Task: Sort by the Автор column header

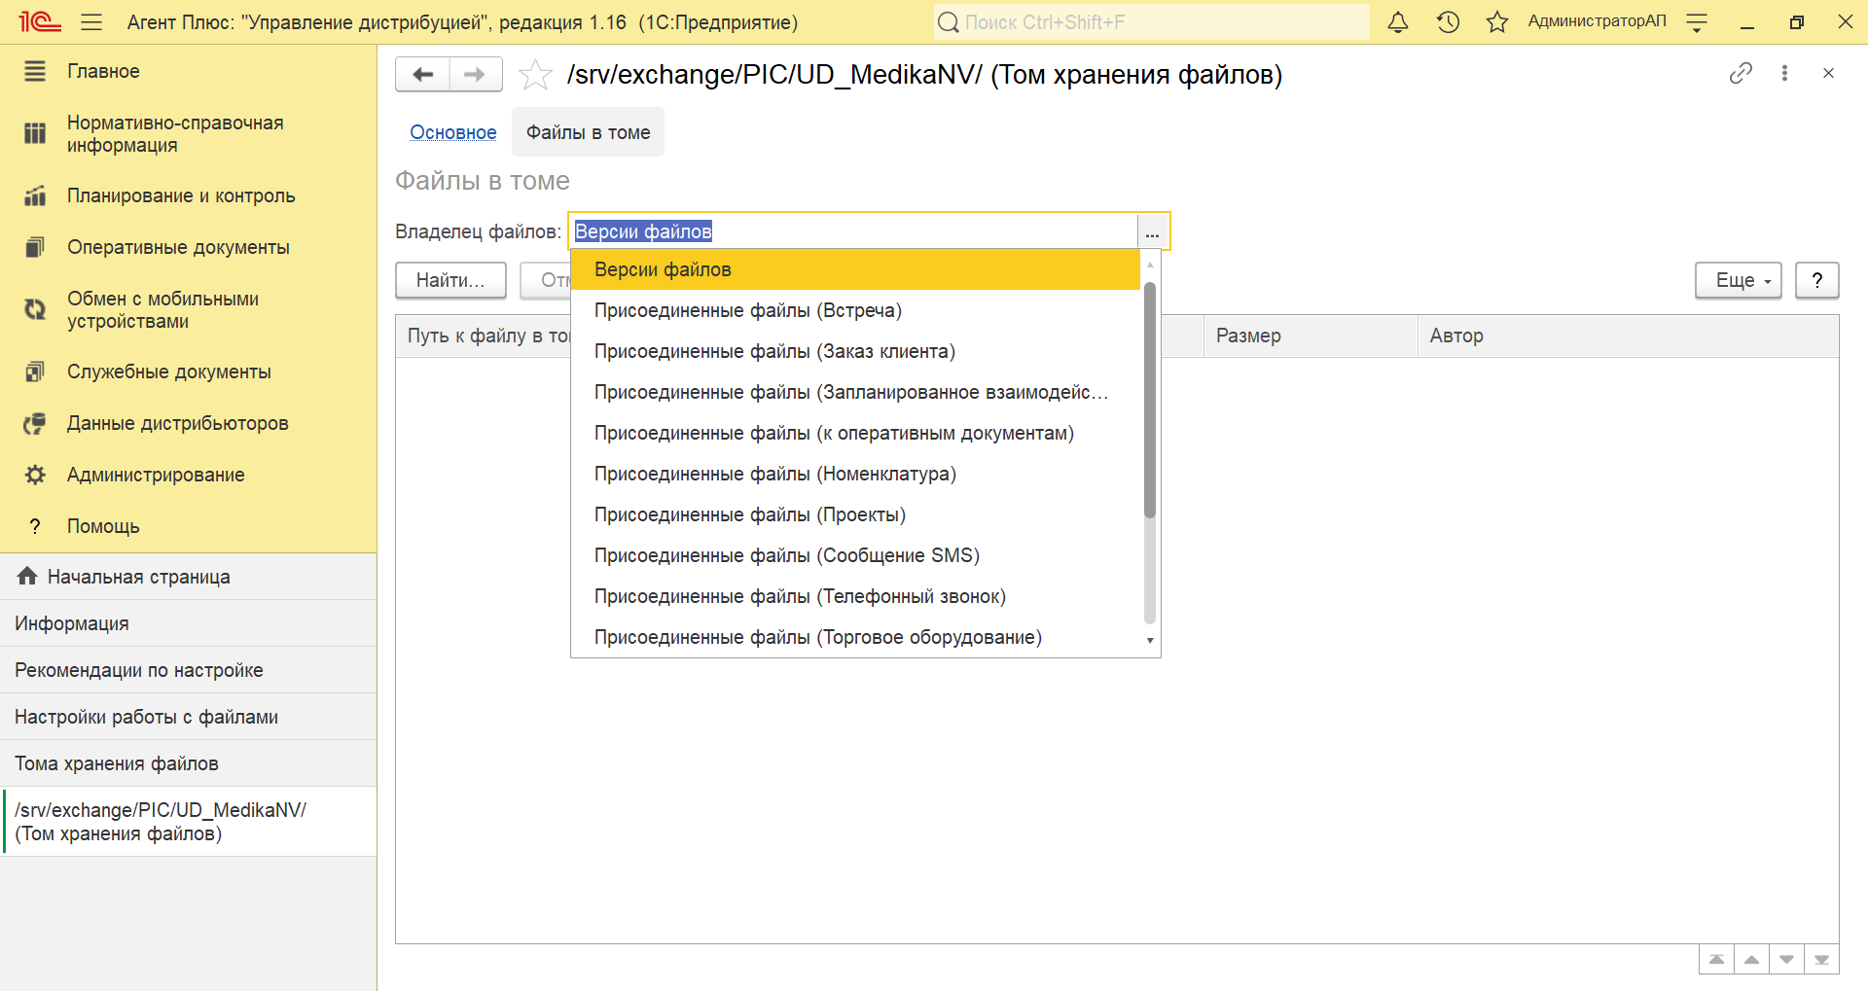Action: pyautogui.click(x=1628, y=336)
